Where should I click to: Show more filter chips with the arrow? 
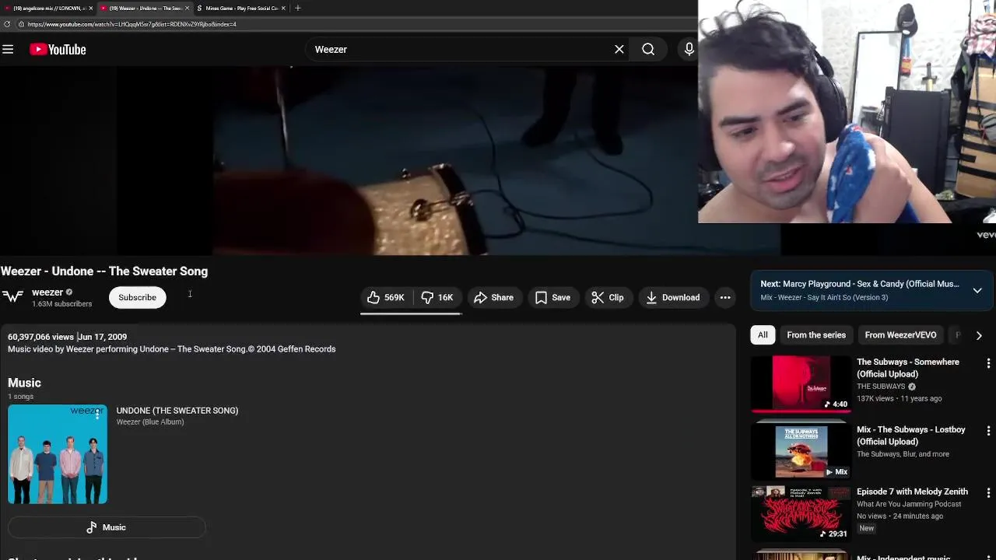click(979, 335)
